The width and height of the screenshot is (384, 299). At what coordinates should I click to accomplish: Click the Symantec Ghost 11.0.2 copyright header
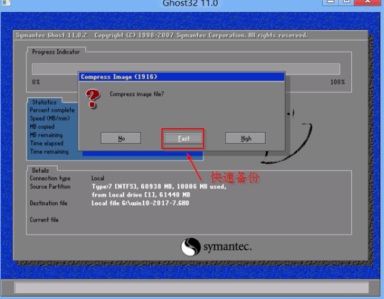pyautogui.click(x=161, y=36)
